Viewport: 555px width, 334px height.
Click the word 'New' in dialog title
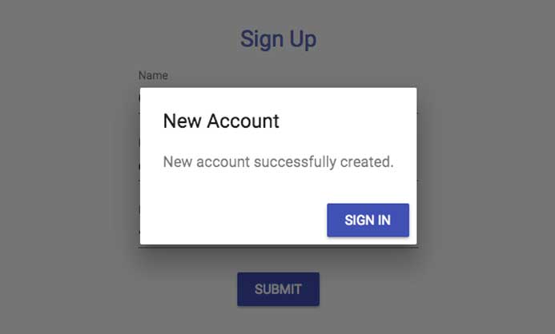coord(183,121)
